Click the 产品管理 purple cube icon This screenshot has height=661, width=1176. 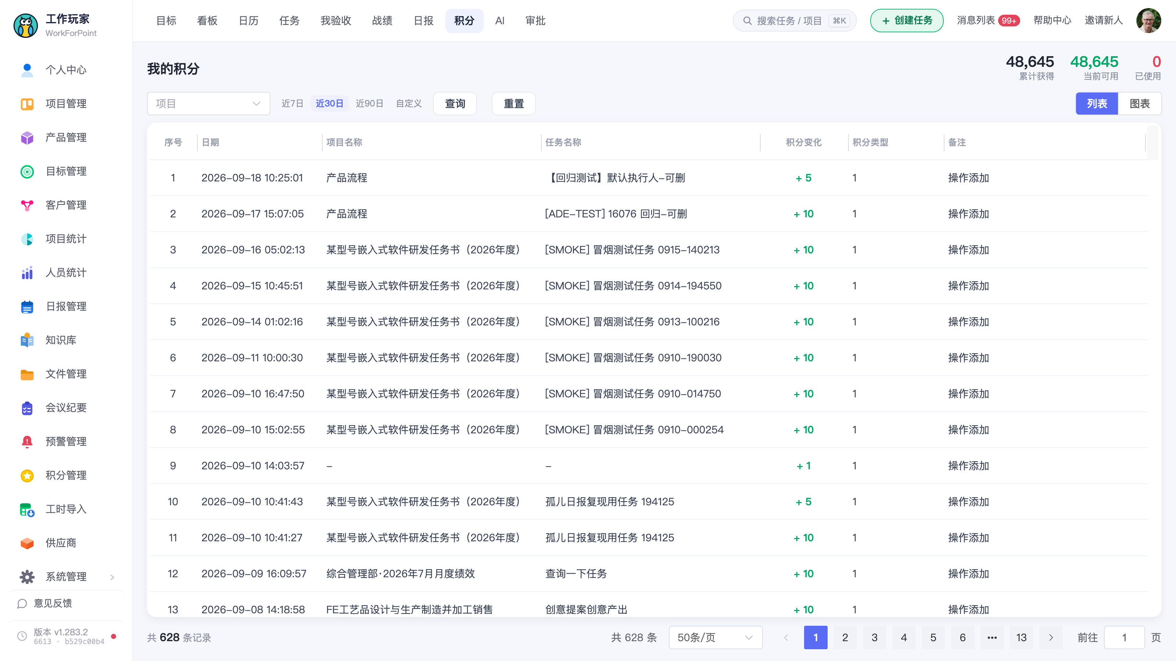[x=27, y=138]
